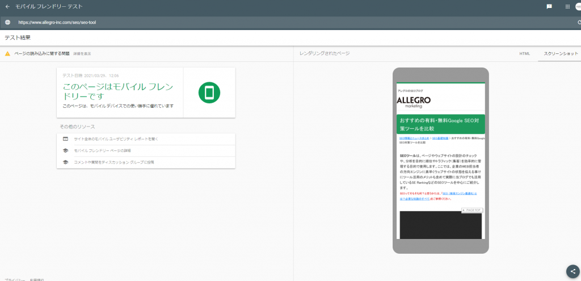581x281 pixels.
Task: Click テスト日時 timestamp text
Action: click(x=90, y=76)
